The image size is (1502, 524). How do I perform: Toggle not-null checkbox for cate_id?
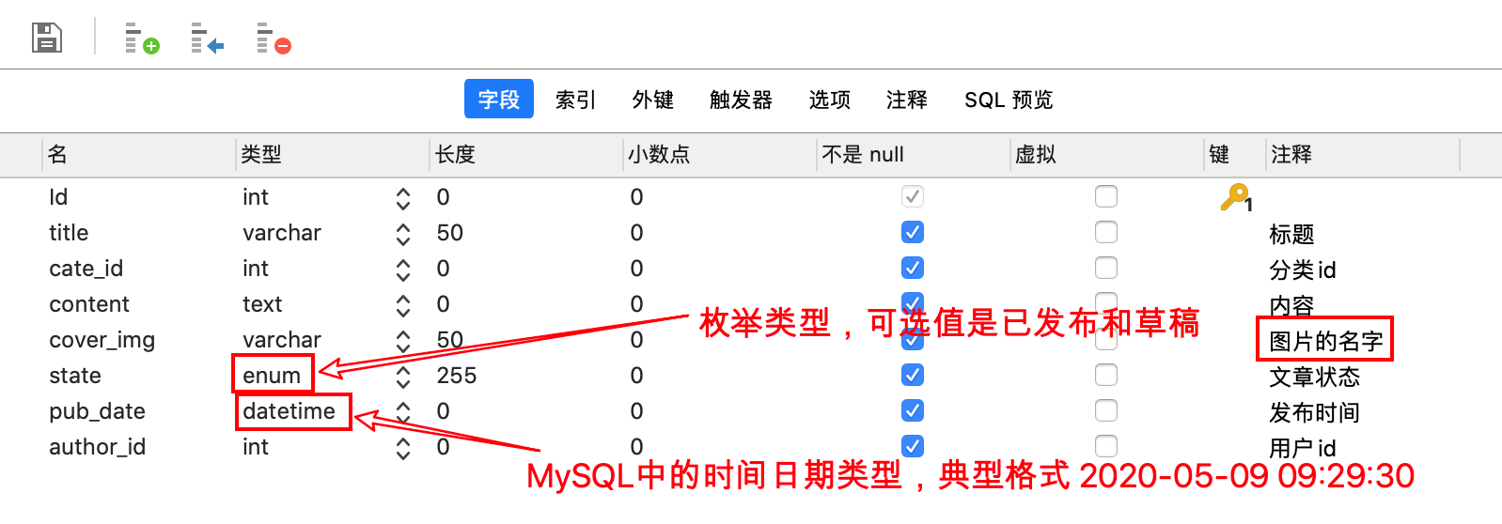[x=913, y=268]
